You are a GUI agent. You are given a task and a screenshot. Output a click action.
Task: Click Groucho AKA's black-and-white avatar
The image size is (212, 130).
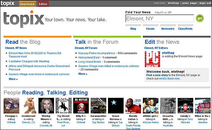click(168, 106)
